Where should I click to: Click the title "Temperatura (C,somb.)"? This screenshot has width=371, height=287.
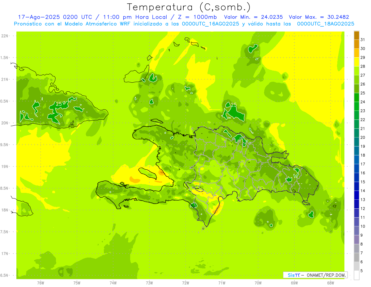[189, 7]
